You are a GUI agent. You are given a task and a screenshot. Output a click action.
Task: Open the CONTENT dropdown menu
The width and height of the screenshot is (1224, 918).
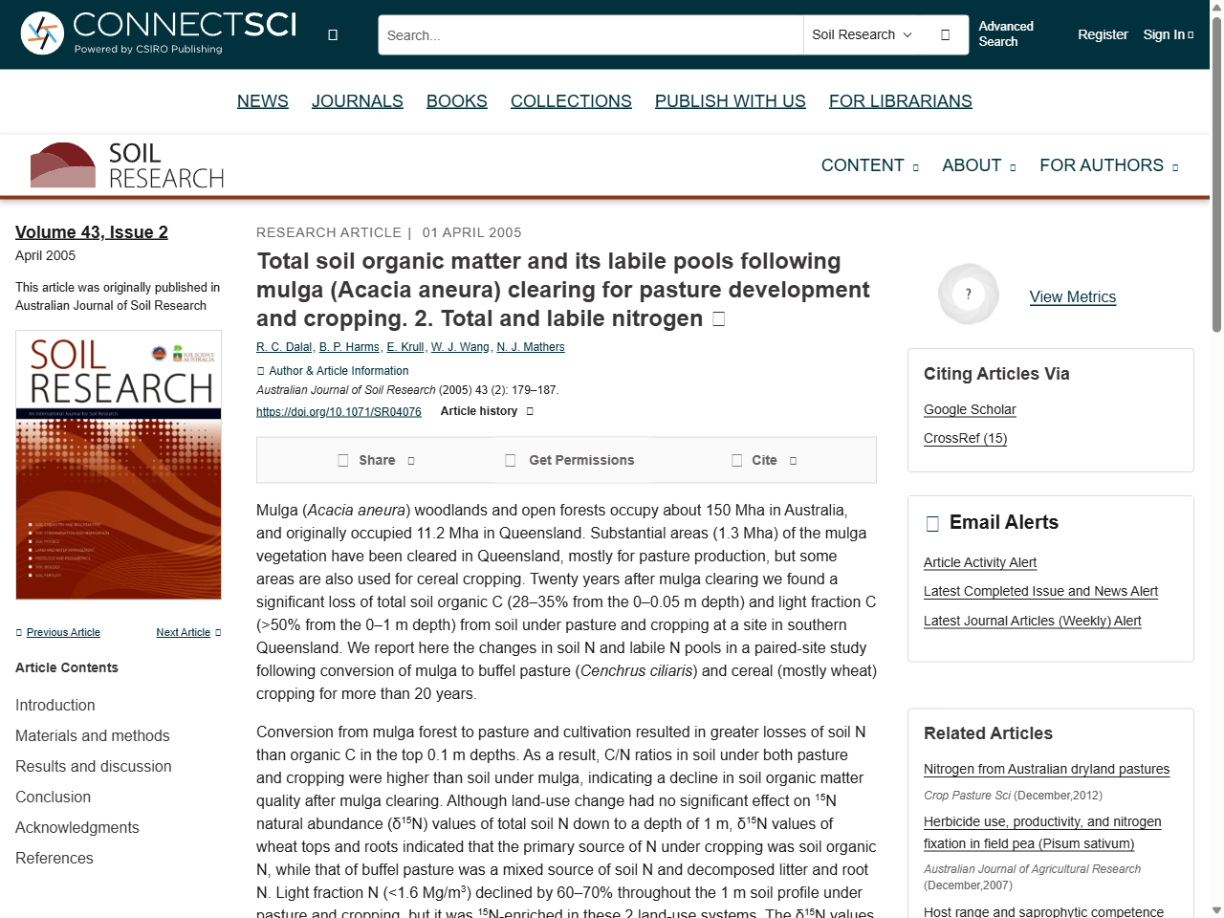tap(869, 165)
